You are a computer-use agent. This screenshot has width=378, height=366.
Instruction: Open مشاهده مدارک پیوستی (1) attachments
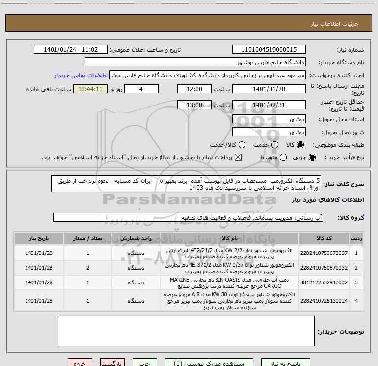point(209,363)
